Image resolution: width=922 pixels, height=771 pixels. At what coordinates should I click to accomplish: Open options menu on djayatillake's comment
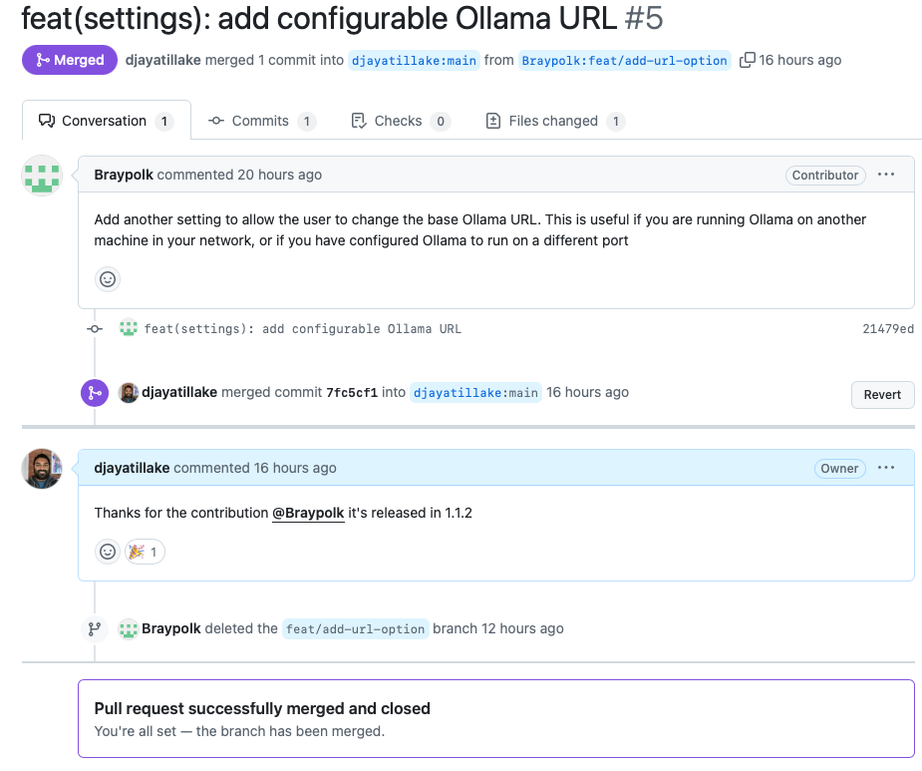point(885,468)
